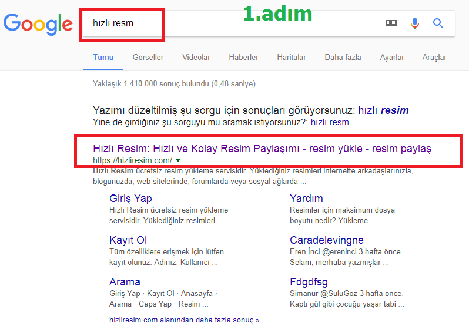Click the 'Resimler için maksimum dosya' description
Viewport: 469px width, 336px height.
tap(342, 210)
